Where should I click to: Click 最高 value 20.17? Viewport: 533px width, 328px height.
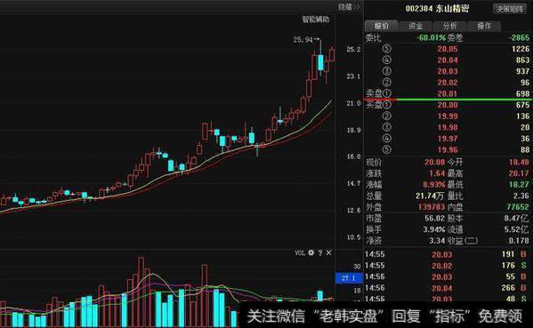tap(519, 173)
